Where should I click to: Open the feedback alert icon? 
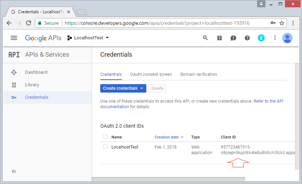click(x=233, y=38)
